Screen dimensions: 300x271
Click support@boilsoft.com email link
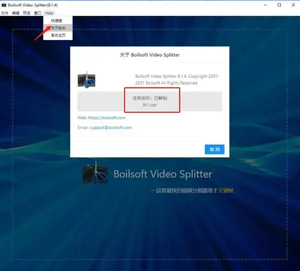[110, 127]
